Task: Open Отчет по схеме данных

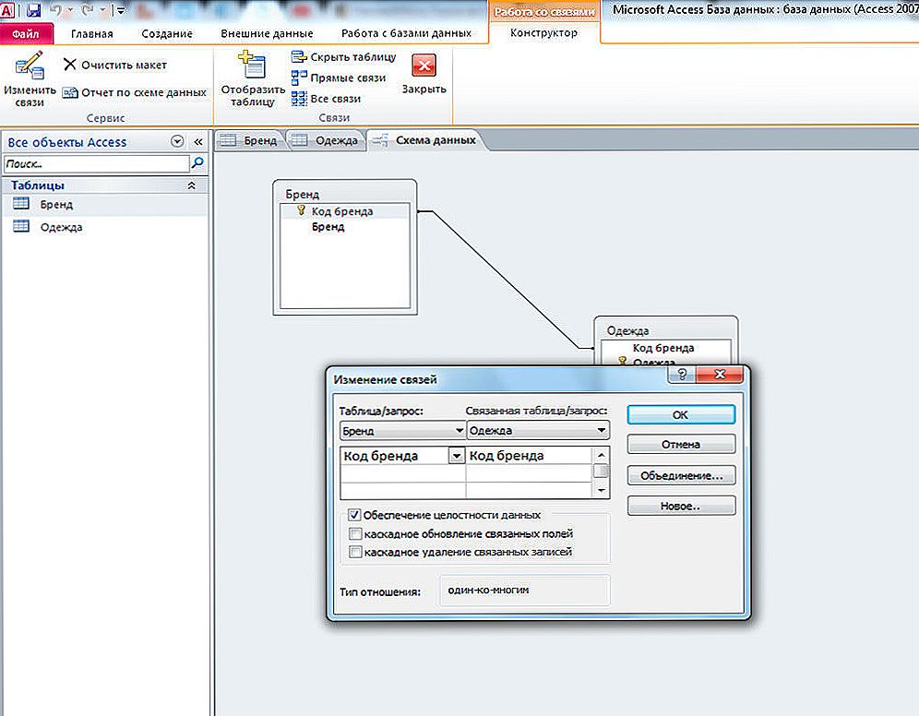Action: 134,92
